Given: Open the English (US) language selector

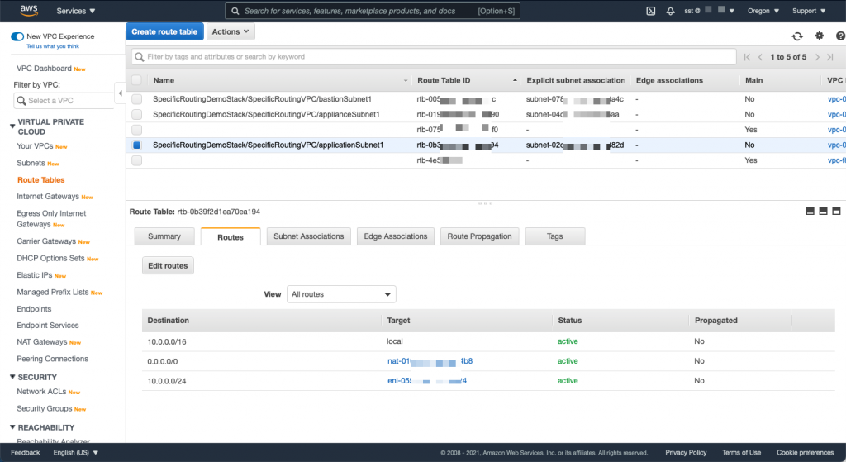Looking at the screenshot, I should click(75, 452).
